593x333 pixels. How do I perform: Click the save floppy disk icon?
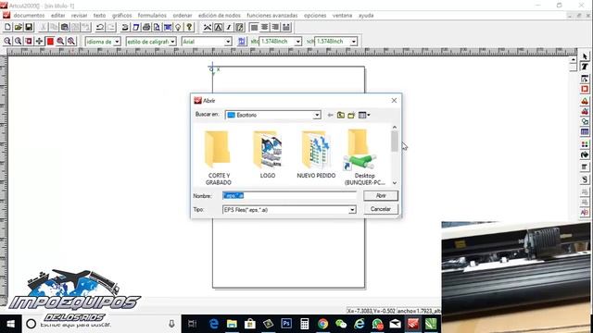(29, 27)
